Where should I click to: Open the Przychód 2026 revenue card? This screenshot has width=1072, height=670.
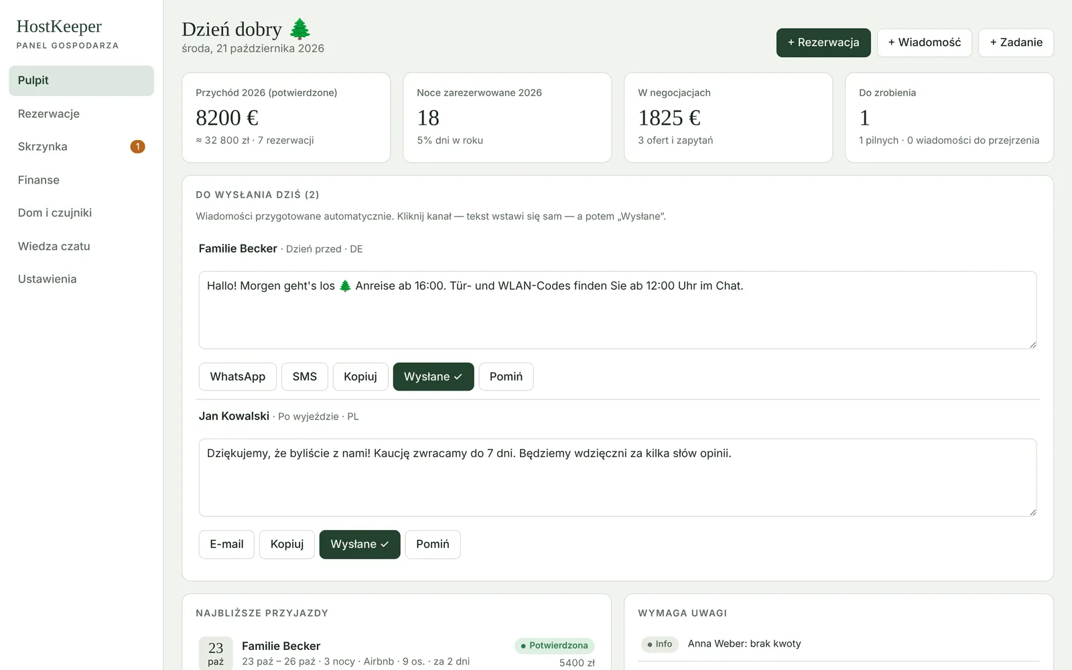click(286, 117)
